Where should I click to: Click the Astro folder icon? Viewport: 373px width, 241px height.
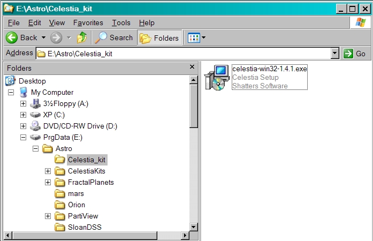click(x=48, y=148)
